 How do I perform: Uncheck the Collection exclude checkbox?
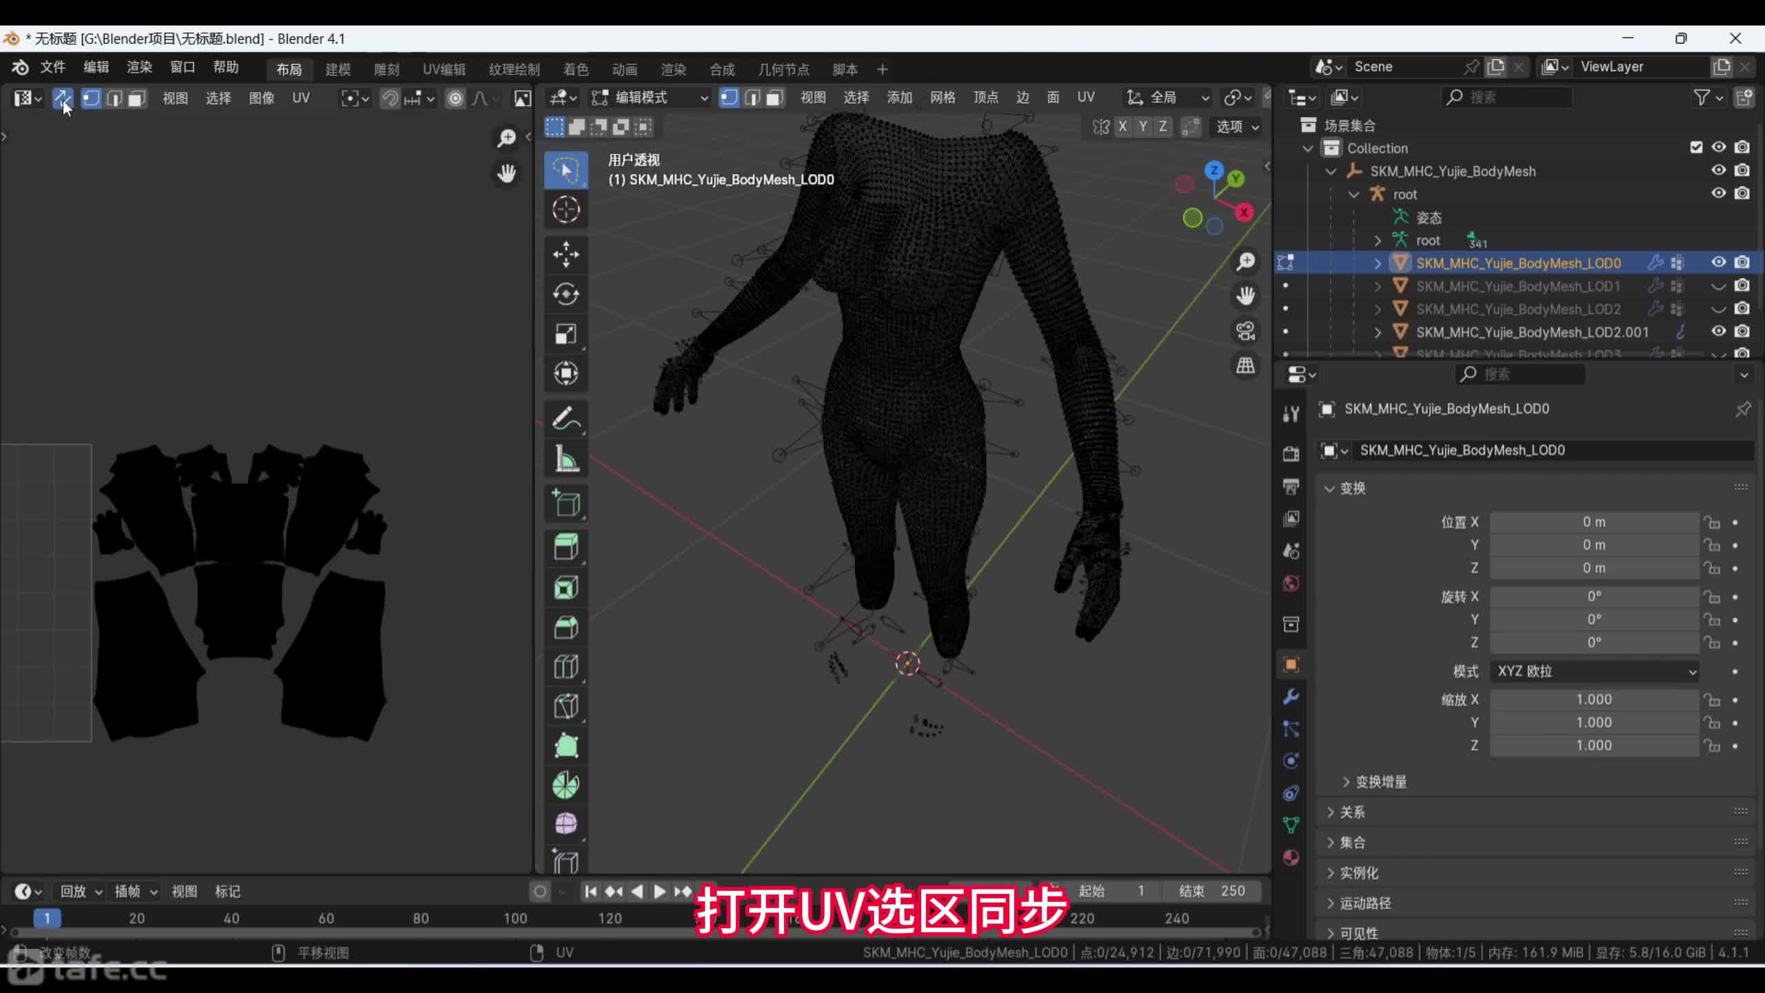[x=1696, y=148]
